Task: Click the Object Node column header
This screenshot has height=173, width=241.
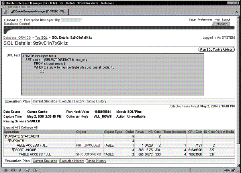Action: 225,132
